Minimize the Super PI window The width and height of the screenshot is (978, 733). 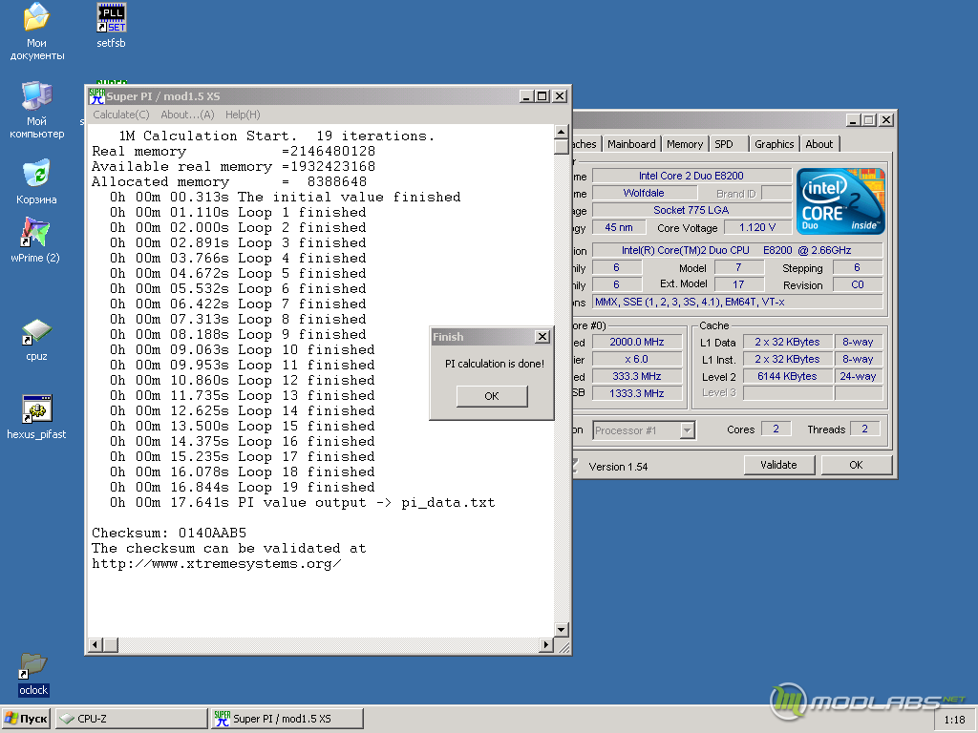(x=526, y=96)
